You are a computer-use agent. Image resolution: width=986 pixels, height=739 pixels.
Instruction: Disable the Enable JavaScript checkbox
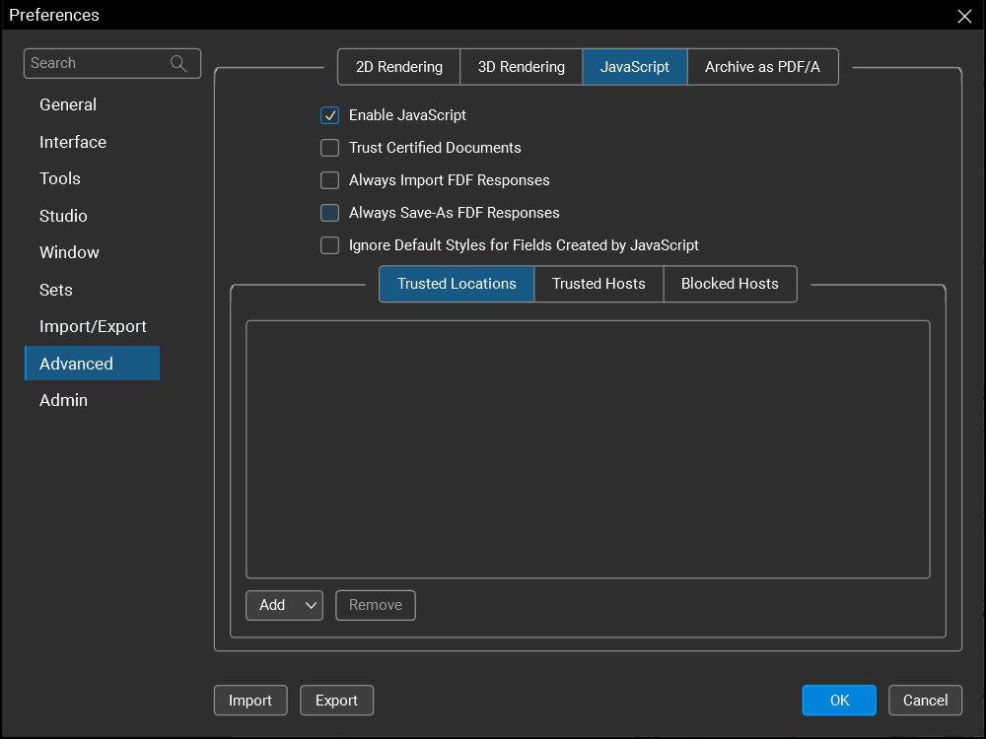330,115
